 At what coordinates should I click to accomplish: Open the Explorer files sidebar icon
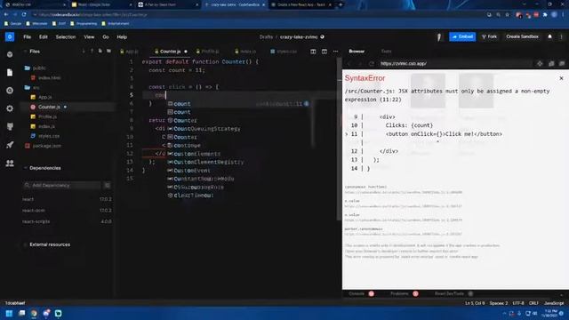pyautogui.click(x=10, y=73)
